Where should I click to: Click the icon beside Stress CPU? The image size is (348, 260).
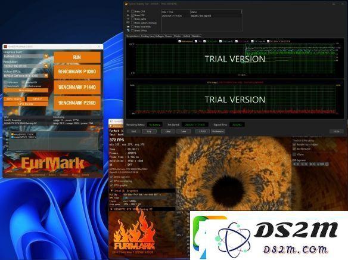(128, 11)
